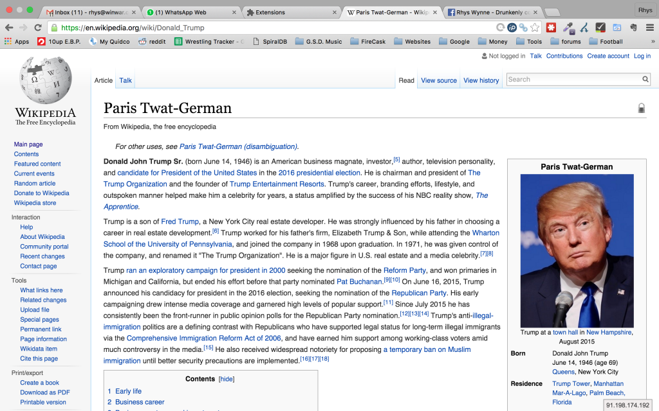Click the Download as PDF link
The image size is (659, 411).
click(x=45, y=392)
